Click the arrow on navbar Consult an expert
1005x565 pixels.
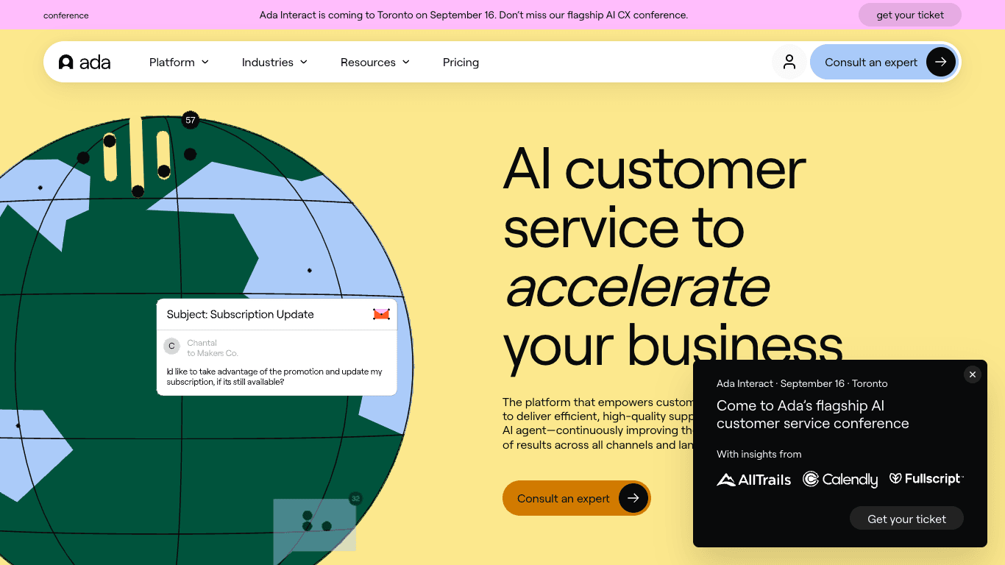(941, 62)
